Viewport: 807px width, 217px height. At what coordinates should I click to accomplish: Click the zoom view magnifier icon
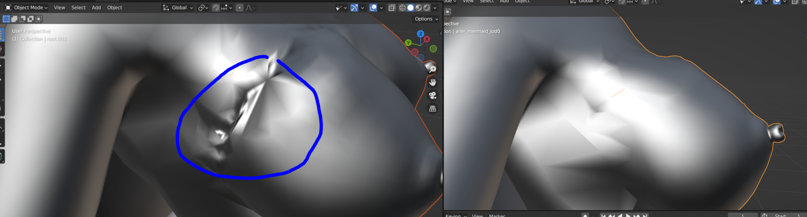tap(433, 69)
